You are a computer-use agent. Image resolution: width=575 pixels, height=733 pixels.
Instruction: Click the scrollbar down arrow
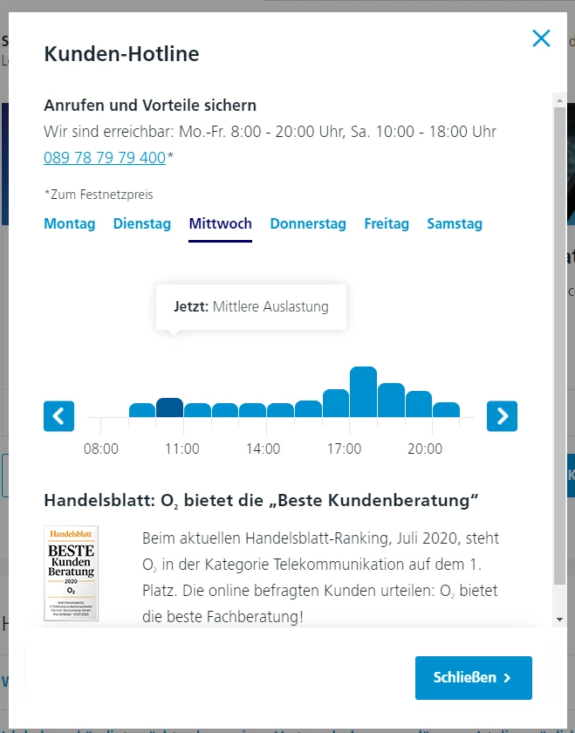pyautogui.click(x=559, y=620)
